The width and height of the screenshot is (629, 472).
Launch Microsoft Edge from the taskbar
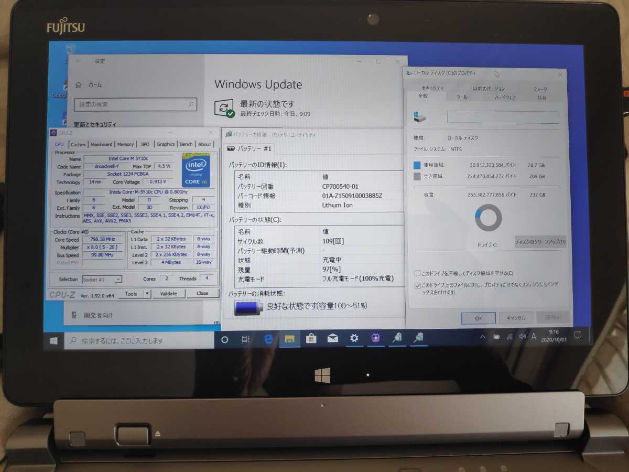click(268, 339)
